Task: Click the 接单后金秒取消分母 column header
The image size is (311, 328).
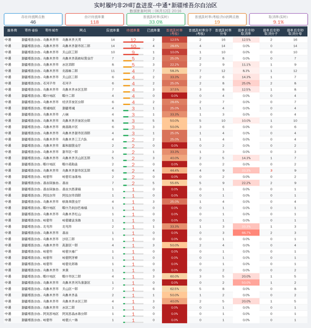Action: 295,32
